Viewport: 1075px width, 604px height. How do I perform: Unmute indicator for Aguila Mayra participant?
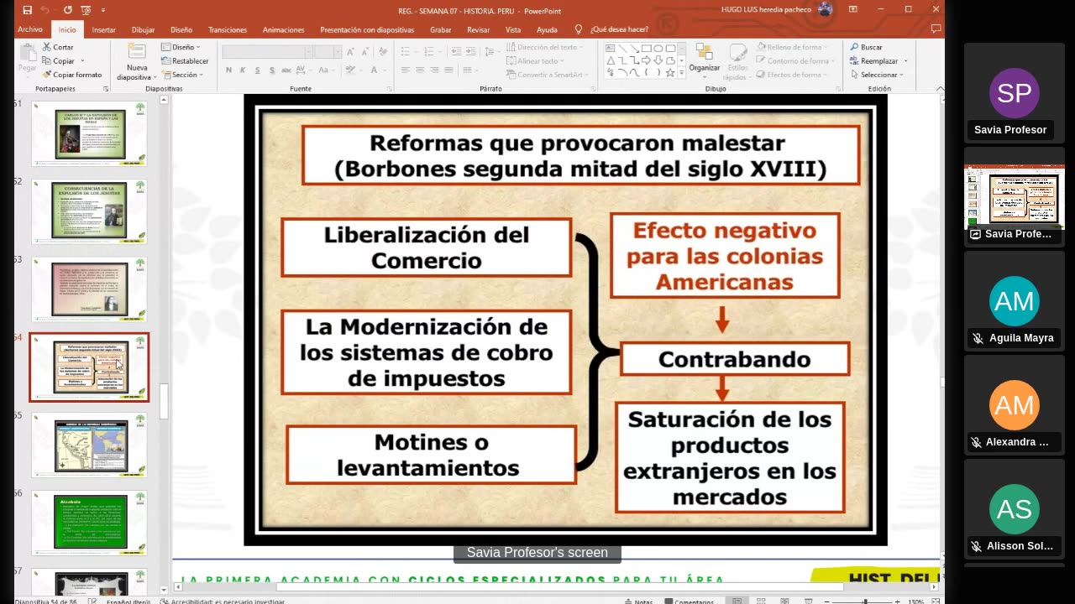tap(978, 338)
